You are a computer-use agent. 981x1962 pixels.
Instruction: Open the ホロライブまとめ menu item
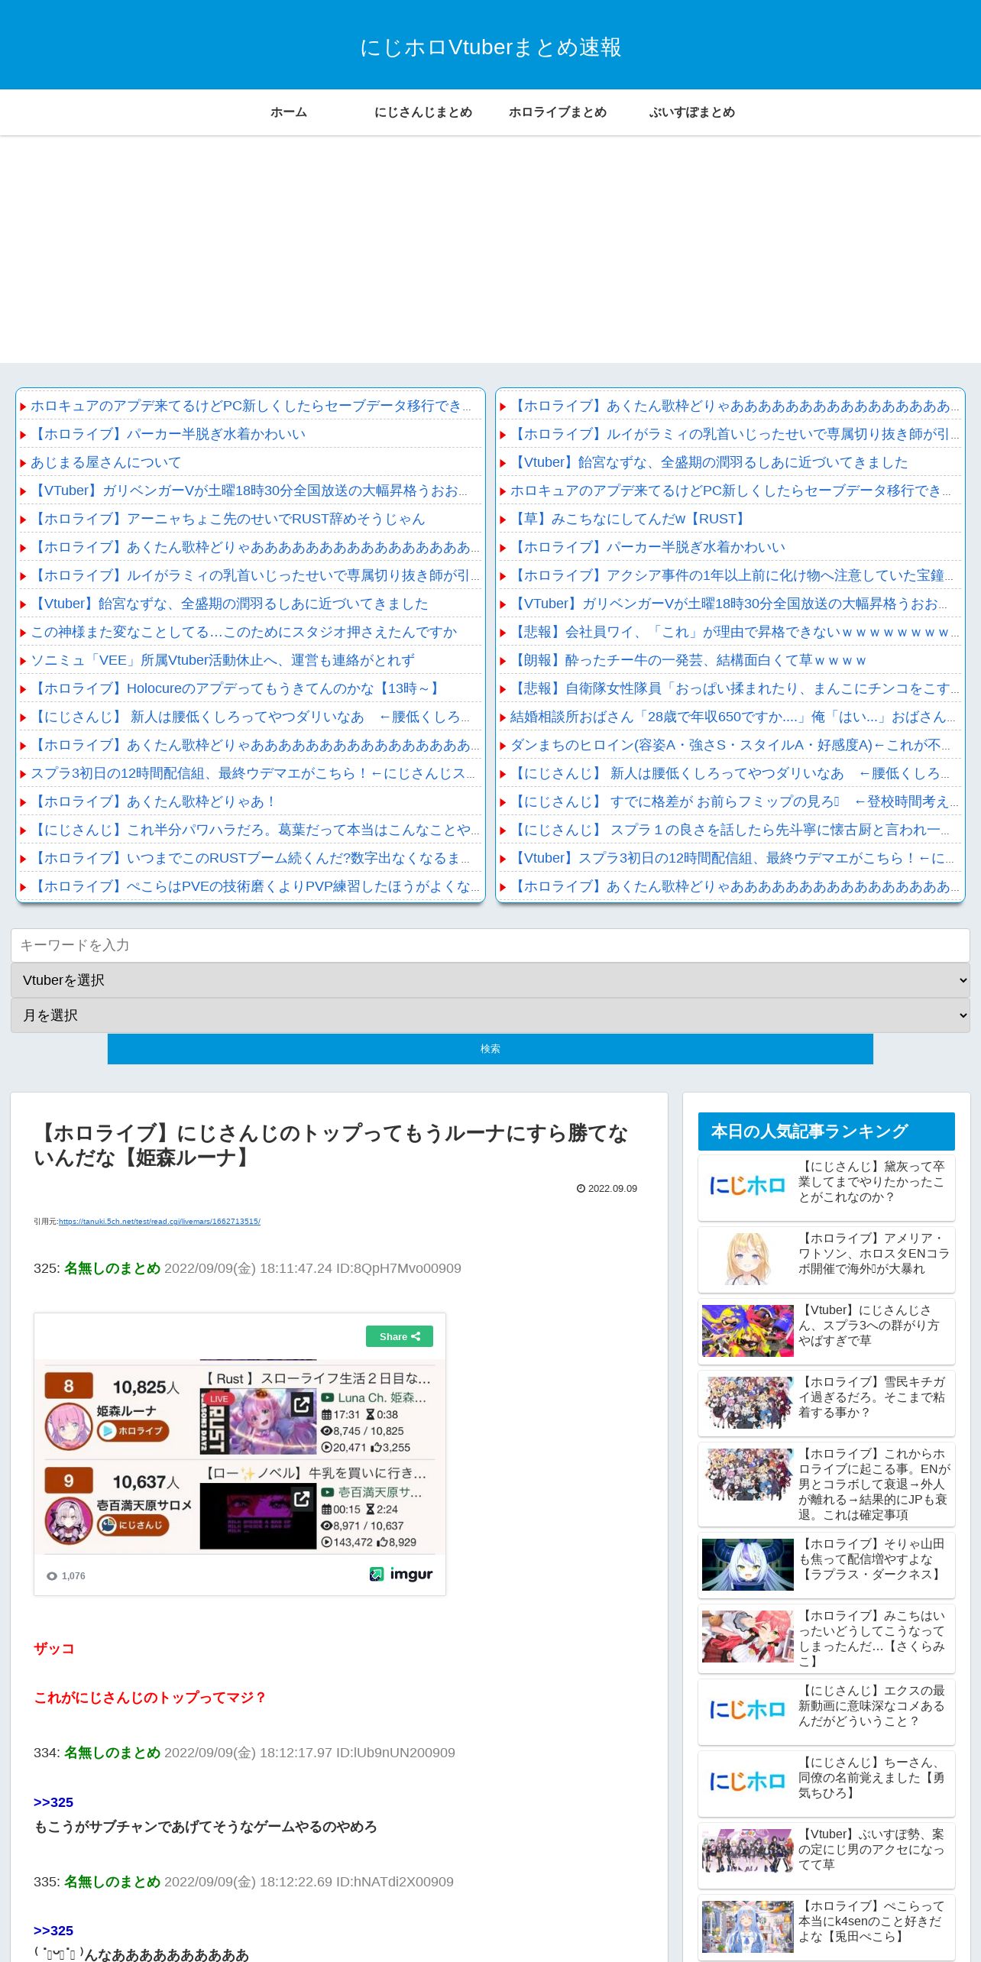click(558, 112)
